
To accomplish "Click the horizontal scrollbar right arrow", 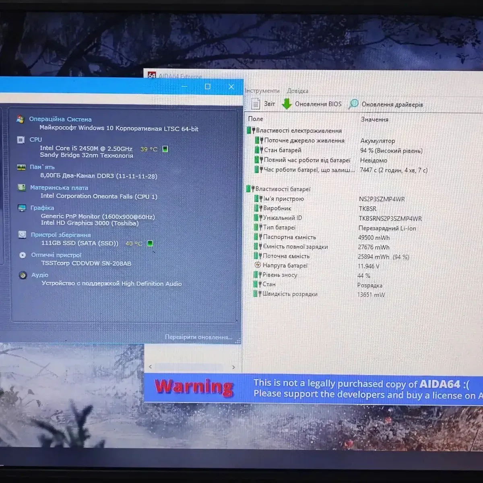I will pyautogui.click(x=233, y=367).
